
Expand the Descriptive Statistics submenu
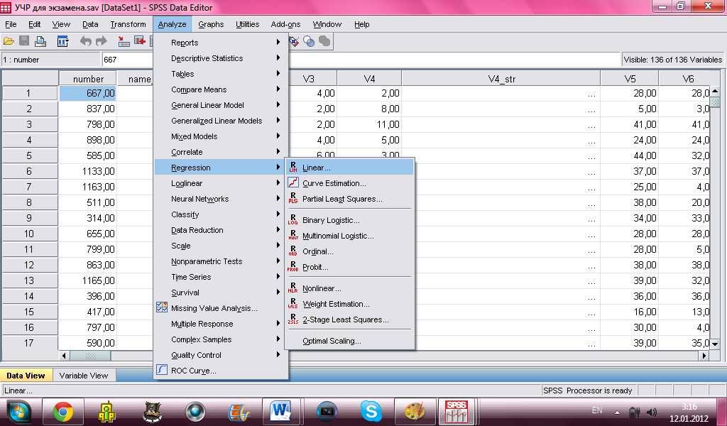coord(221,58)
